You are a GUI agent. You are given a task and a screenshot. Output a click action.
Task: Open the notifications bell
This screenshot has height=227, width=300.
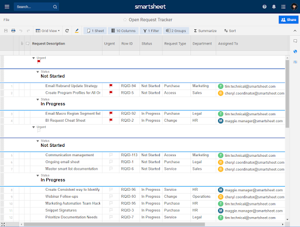pyautogui.click(x=274, y=7)
